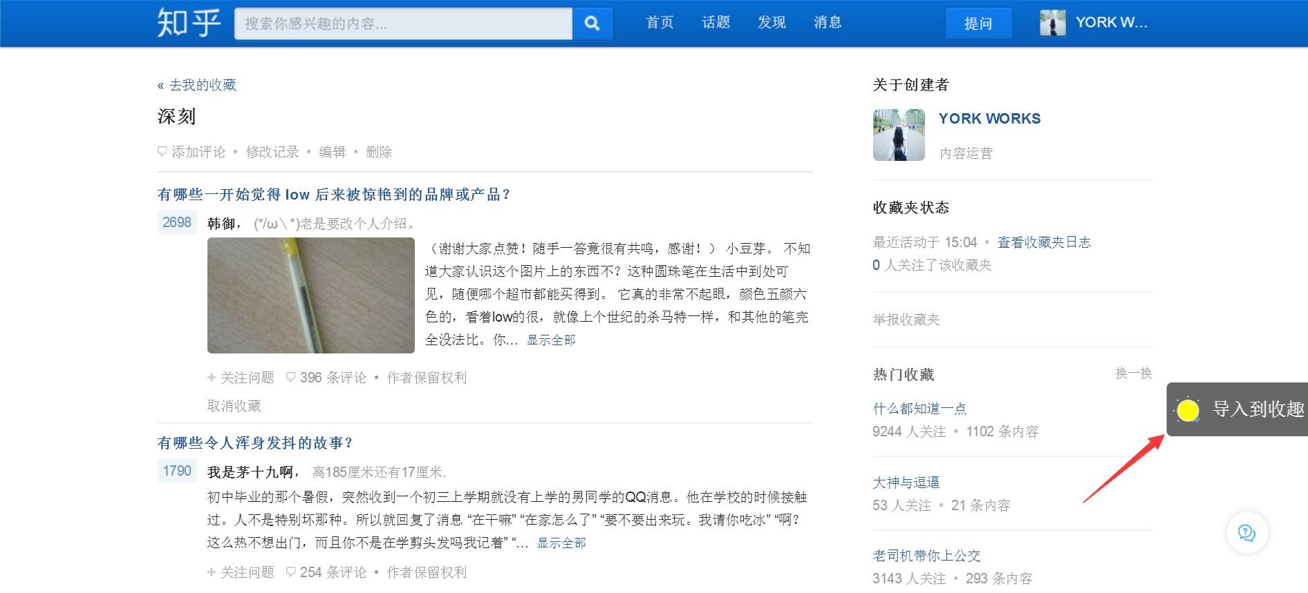Viewport: 1308px width, 593px height.
Task: Click the Zhihu logo
Action: [189, 23]
